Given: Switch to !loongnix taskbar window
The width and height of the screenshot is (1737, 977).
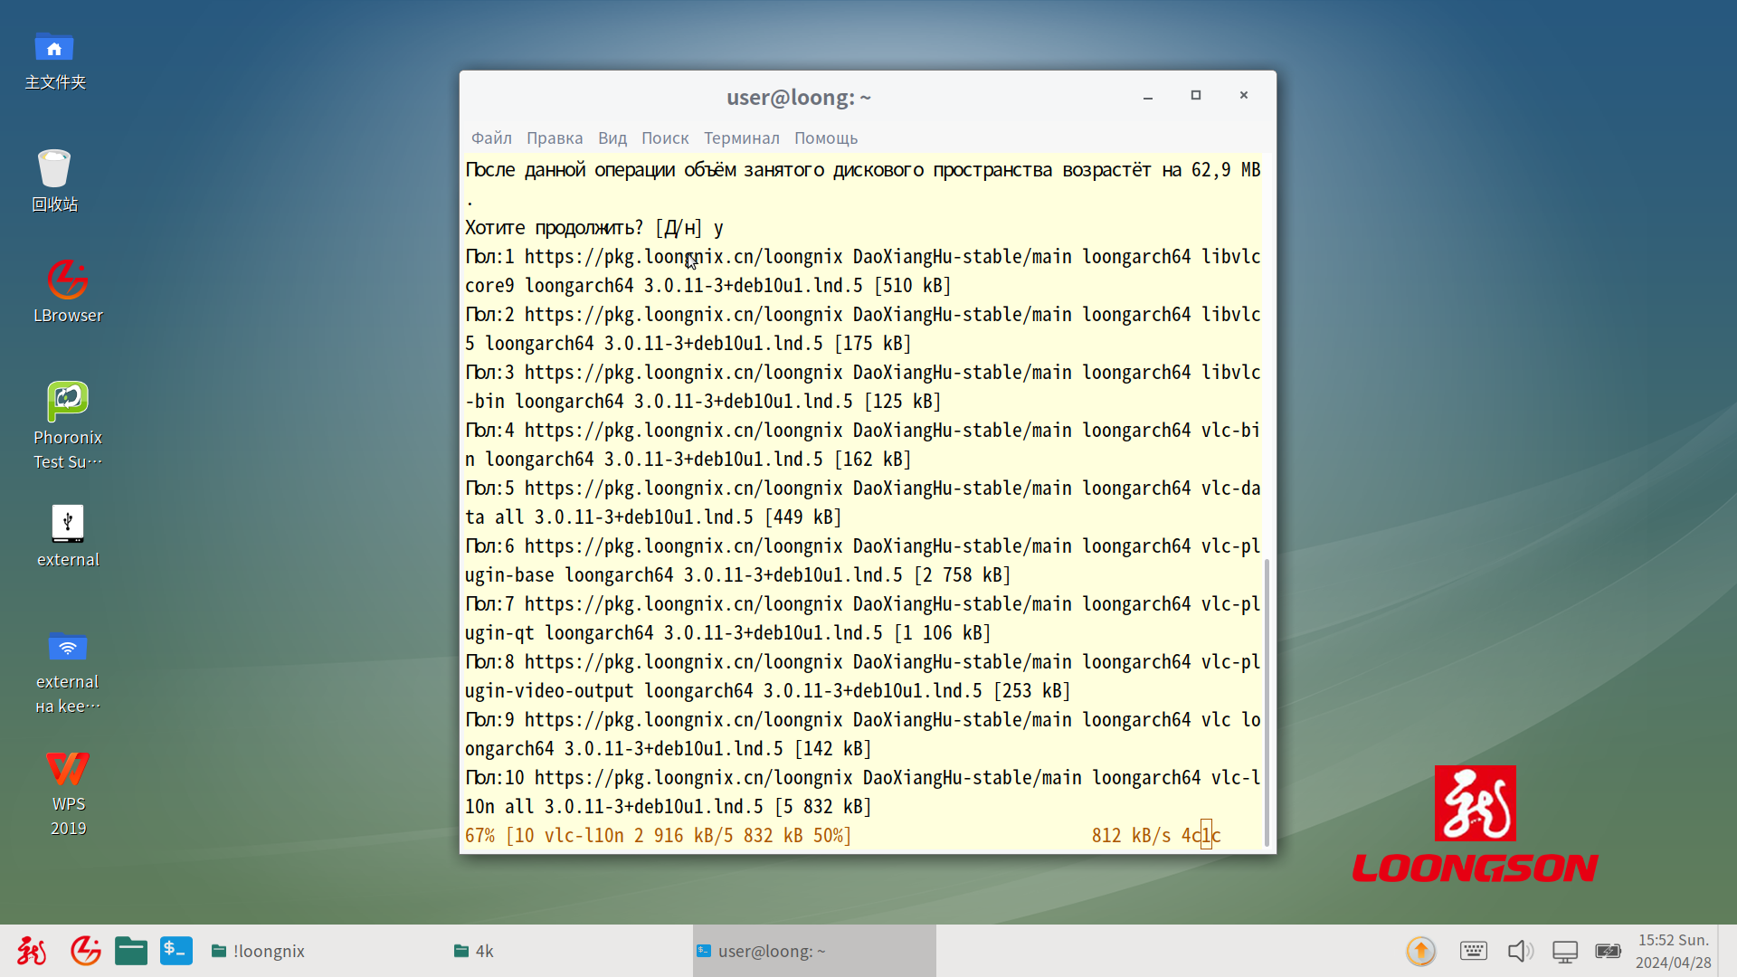Looking at the screenshot, I should pos(259,951).
